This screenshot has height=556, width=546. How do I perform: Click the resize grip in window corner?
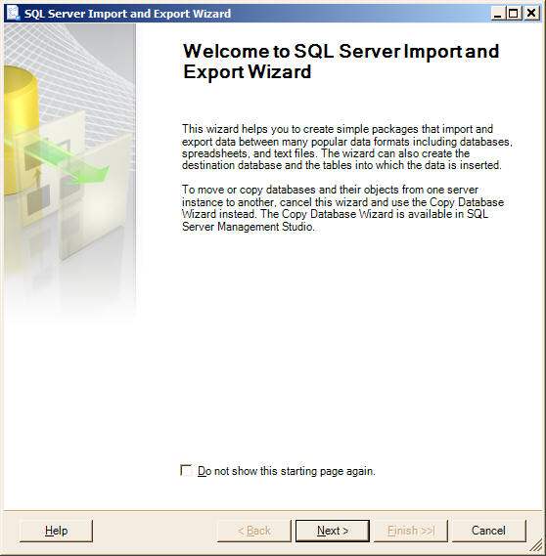click(535, 546)
